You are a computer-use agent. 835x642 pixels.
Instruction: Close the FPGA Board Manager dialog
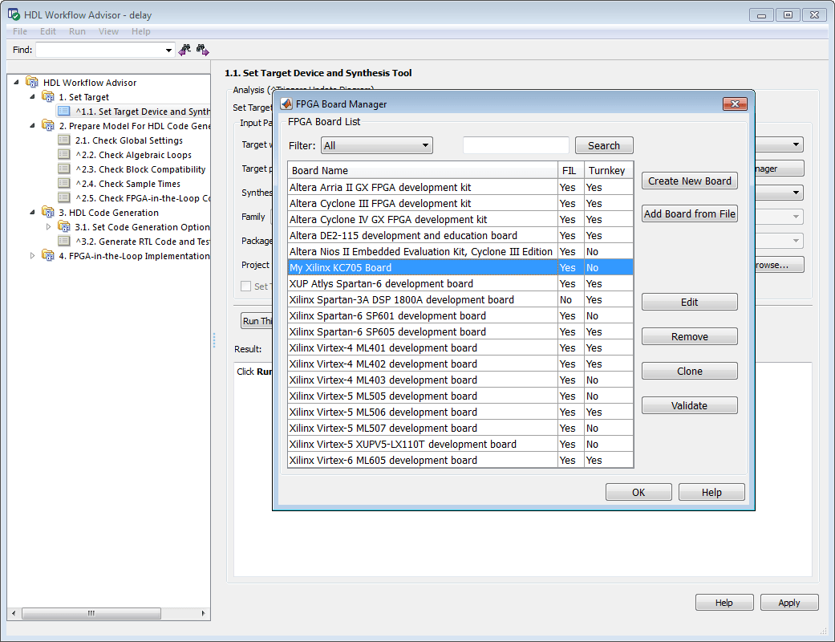pos(735,104)
